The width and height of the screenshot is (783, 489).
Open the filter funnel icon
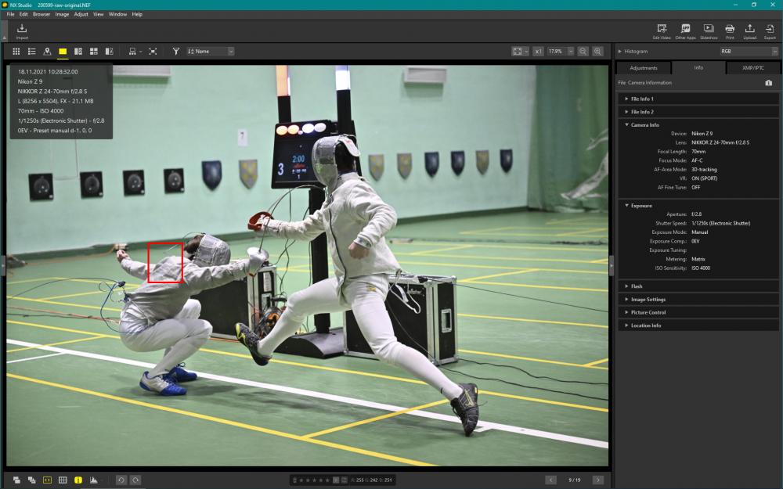click(x=175, y=52)
